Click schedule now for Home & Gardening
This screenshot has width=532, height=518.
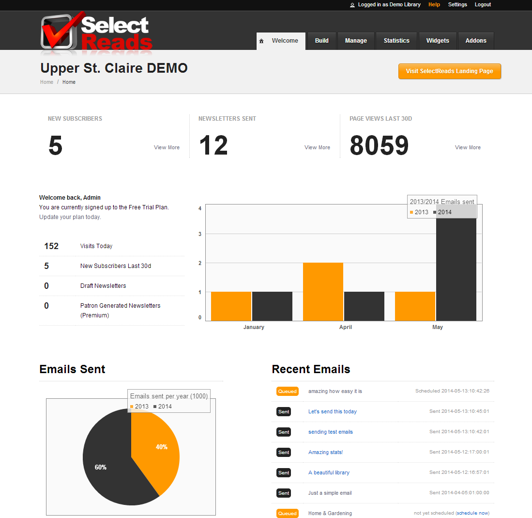pos(472,513)
